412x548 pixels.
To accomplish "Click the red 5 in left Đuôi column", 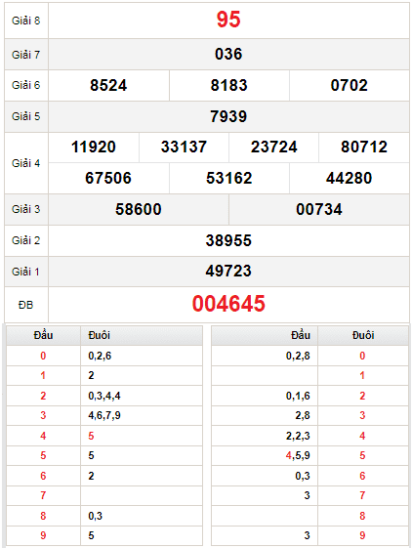I will tap(91, 436).
